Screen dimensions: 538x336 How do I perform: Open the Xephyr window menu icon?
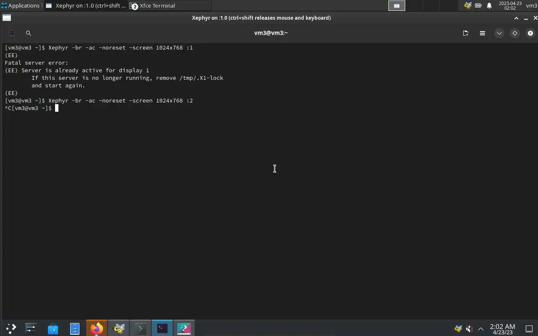pos(7,18)
